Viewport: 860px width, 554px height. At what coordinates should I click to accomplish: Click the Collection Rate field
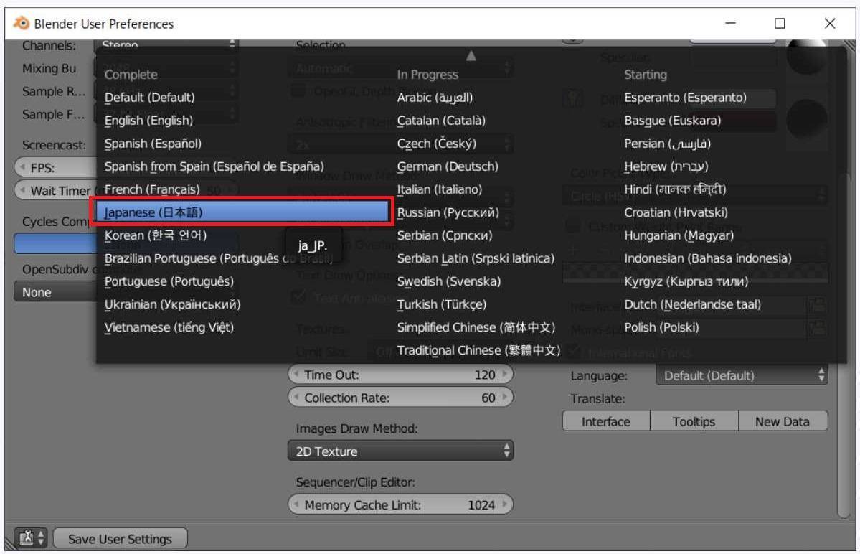coord(400,398)
